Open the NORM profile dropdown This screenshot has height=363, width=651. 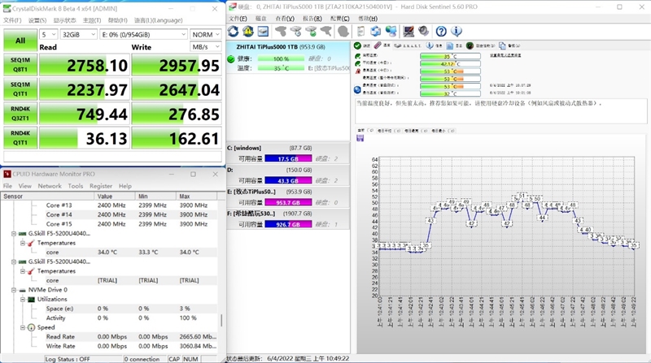click(x=206, y=35)
